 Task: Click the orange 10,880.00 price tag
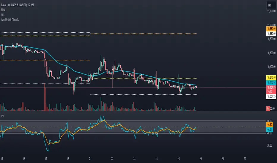[271, 29]
